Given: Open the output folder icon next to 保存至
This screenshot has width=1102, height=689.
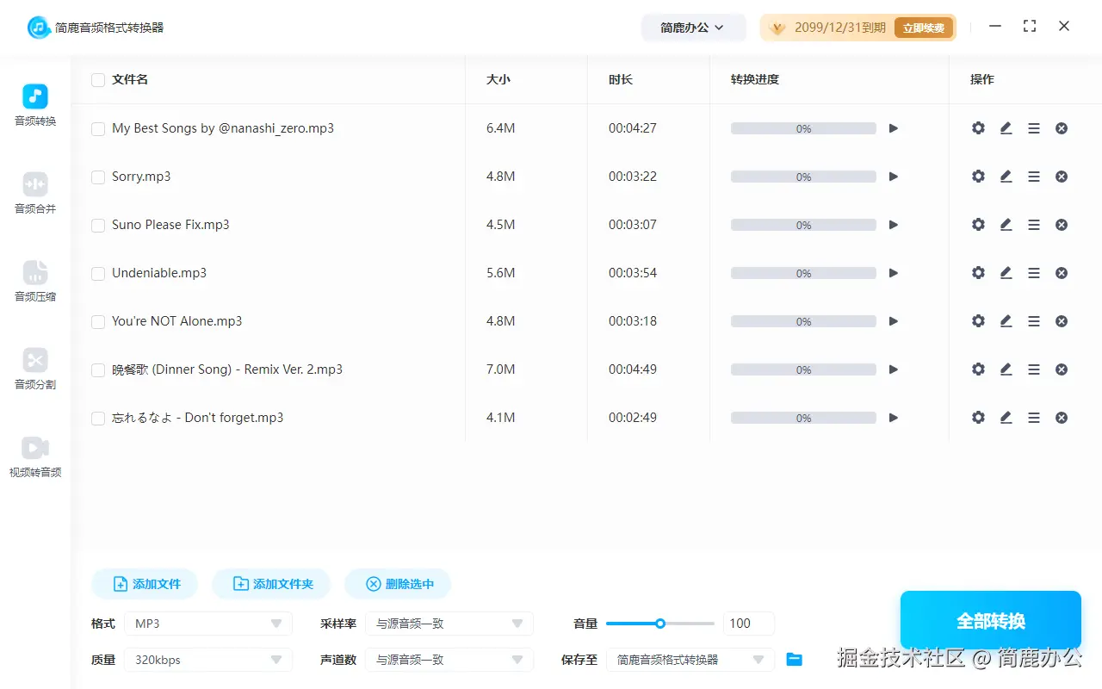Looking at the screenshot, I should [x=793, y=659].
